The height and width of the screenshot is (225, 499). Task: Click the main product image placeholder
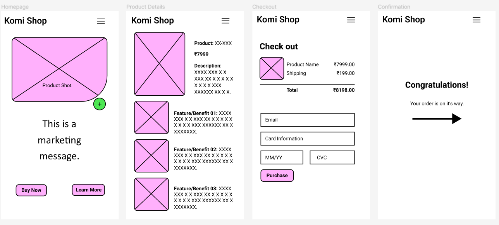tap(160, 64)
